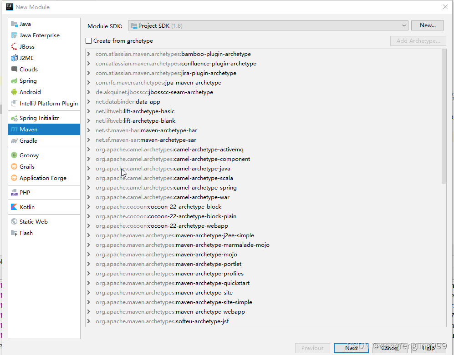Select softeu-archetype-jsf row
Image resolution: width=454 pixels, height=355 pixels.
coord(264,321)
